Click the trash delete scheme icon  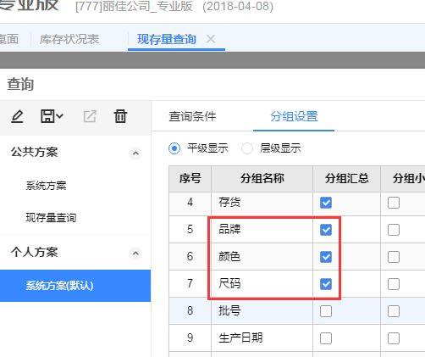coord(120,116)
